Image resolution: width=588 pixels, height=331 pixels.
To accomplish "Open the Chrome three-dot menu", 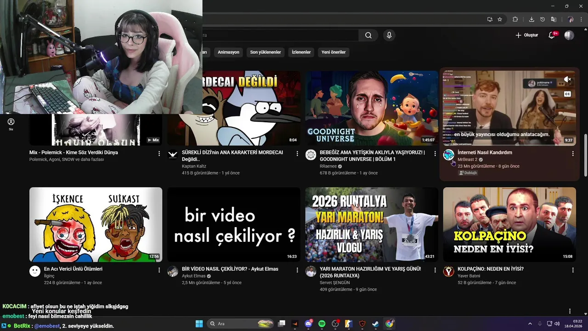I will [x=581, y=19].
